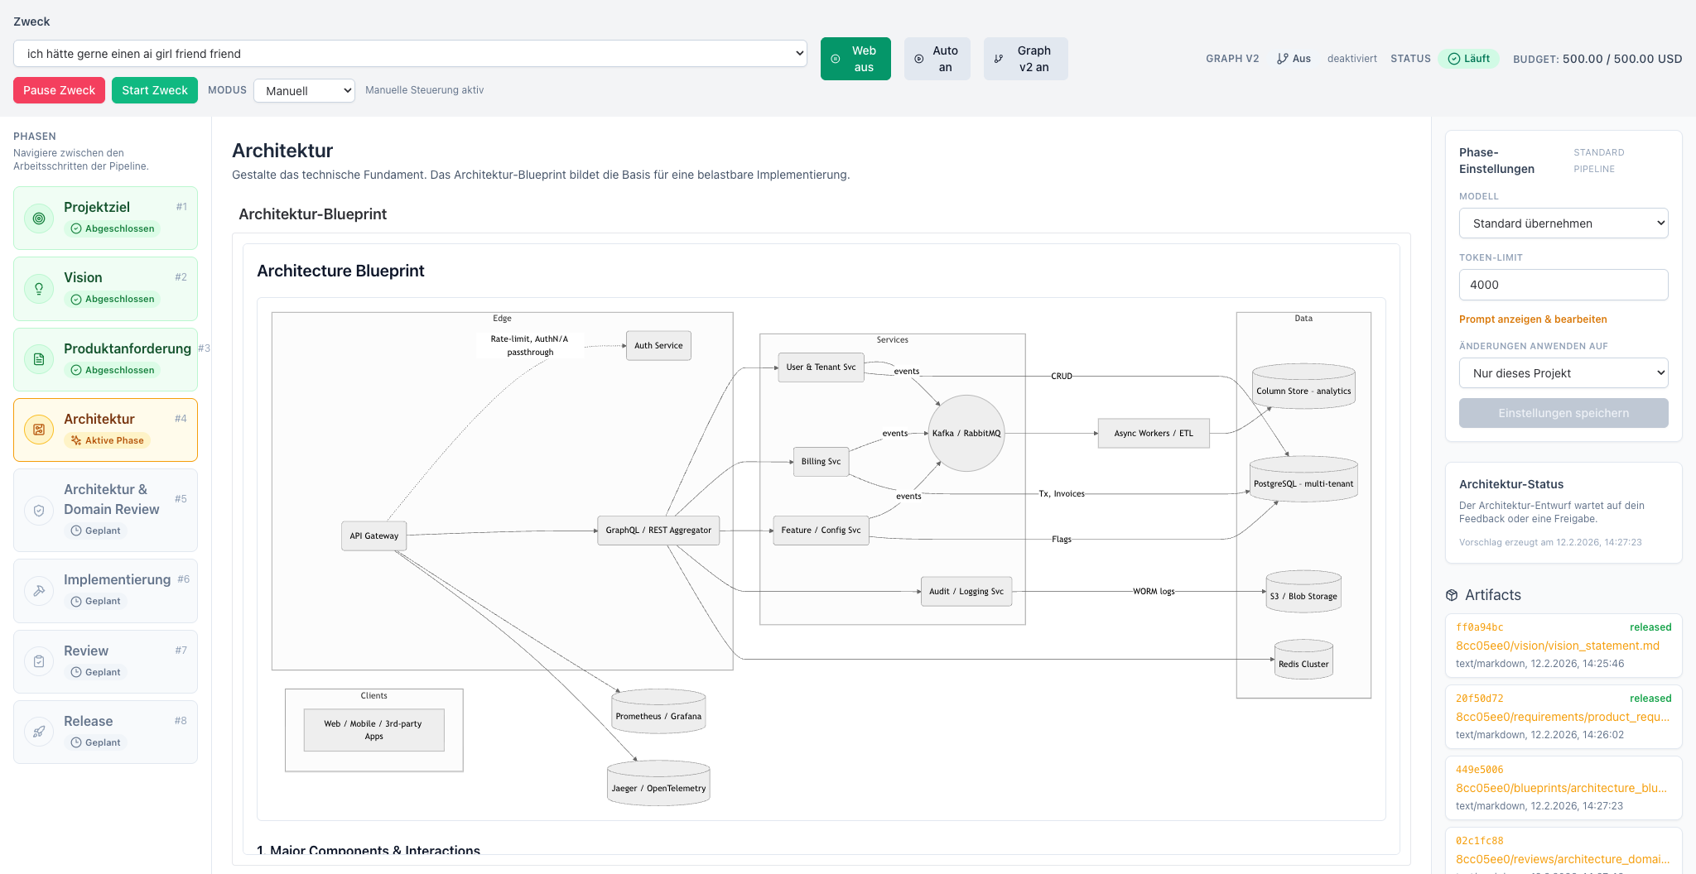
Task: Click Einstellungen speichern button
Action: tap(1563, 413)
